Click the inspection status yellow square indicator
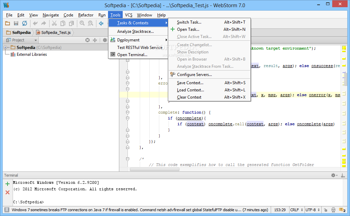Screen dimensions: 350x216 [344, 48]
